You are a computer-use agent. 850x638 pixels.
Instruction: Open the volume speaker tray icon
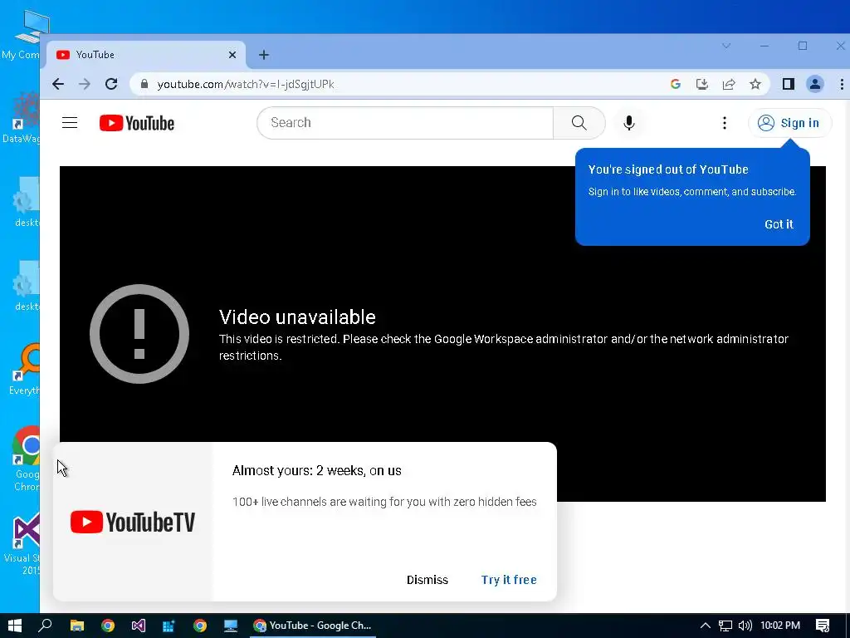(745, 626)
